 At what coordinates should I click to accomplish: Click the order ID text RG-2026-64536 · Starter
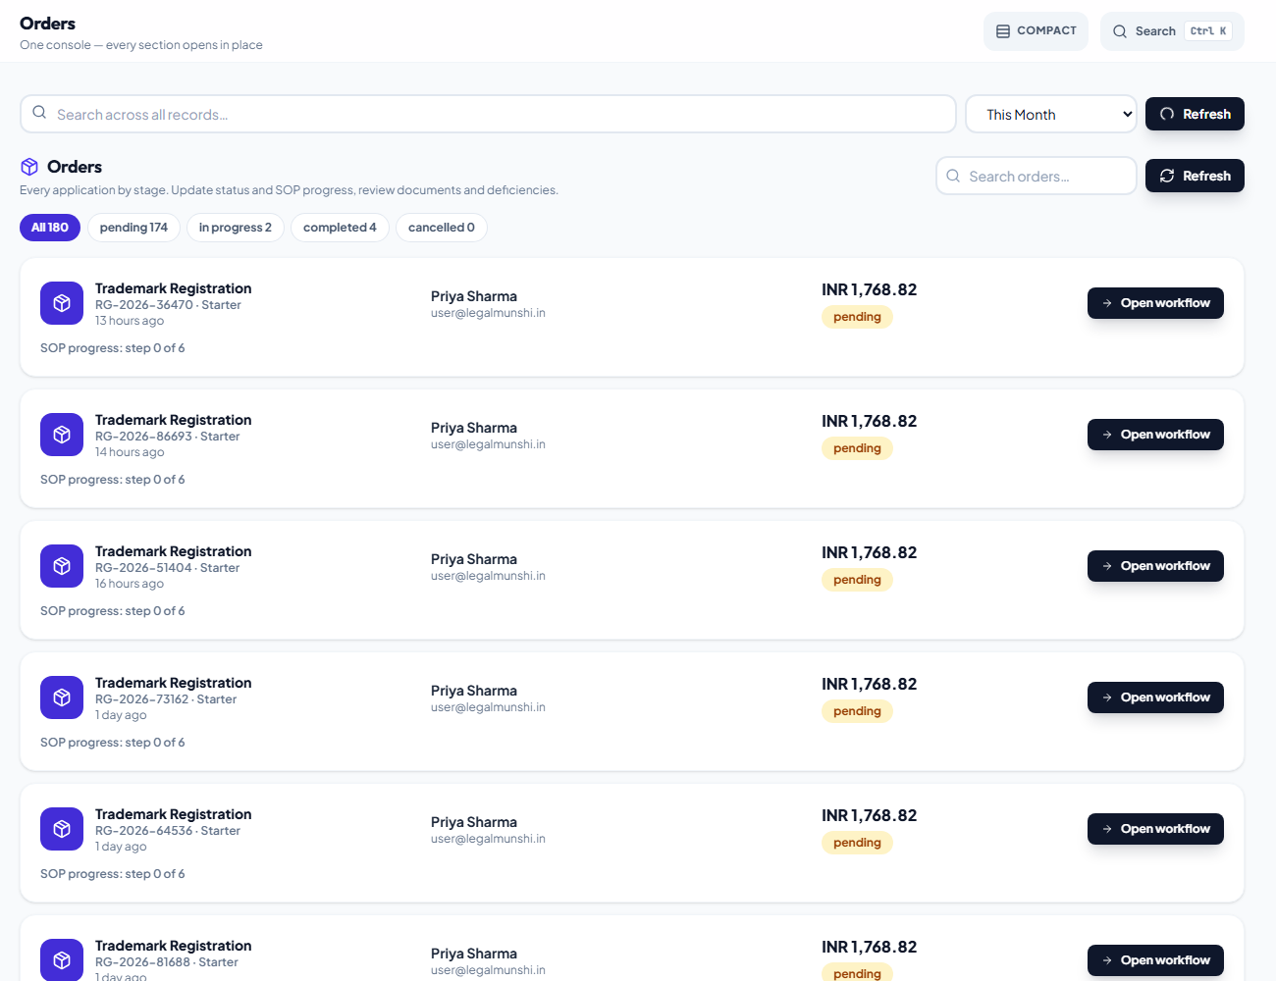coord(168,831)
